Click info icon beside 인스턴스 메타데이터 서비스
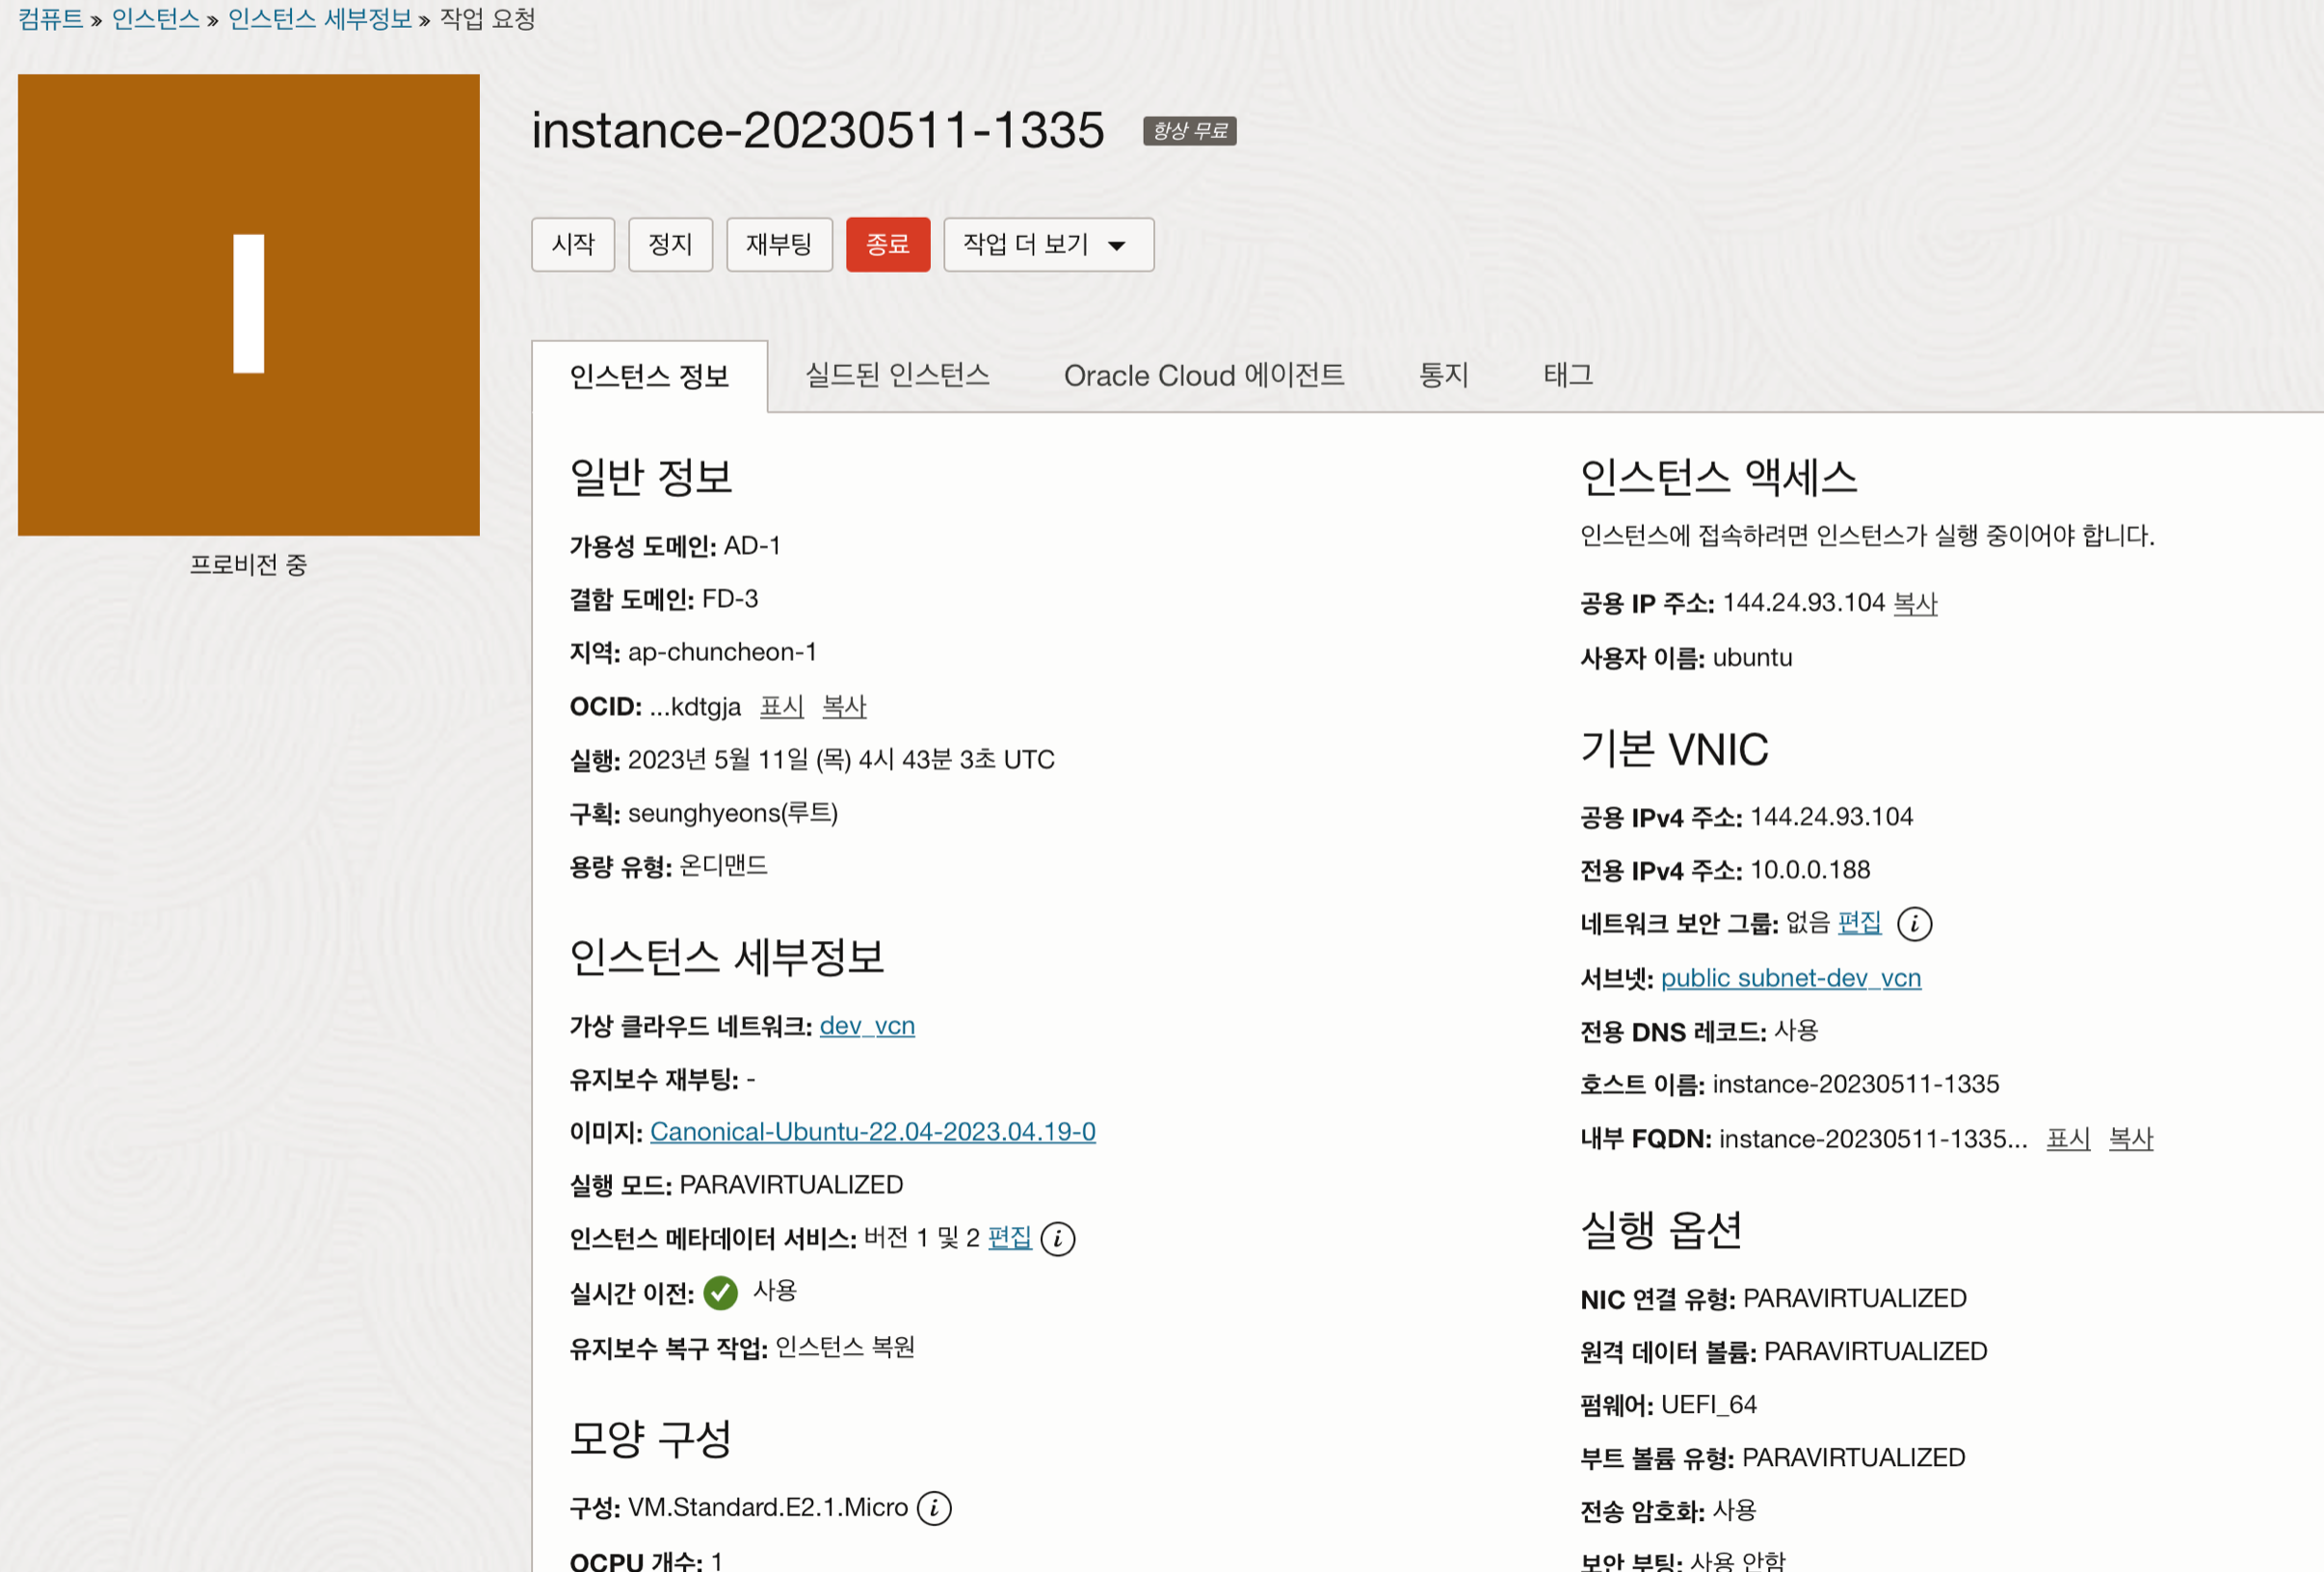This screenshot has width=2324, height=1572. [x=1057, y=1238]
